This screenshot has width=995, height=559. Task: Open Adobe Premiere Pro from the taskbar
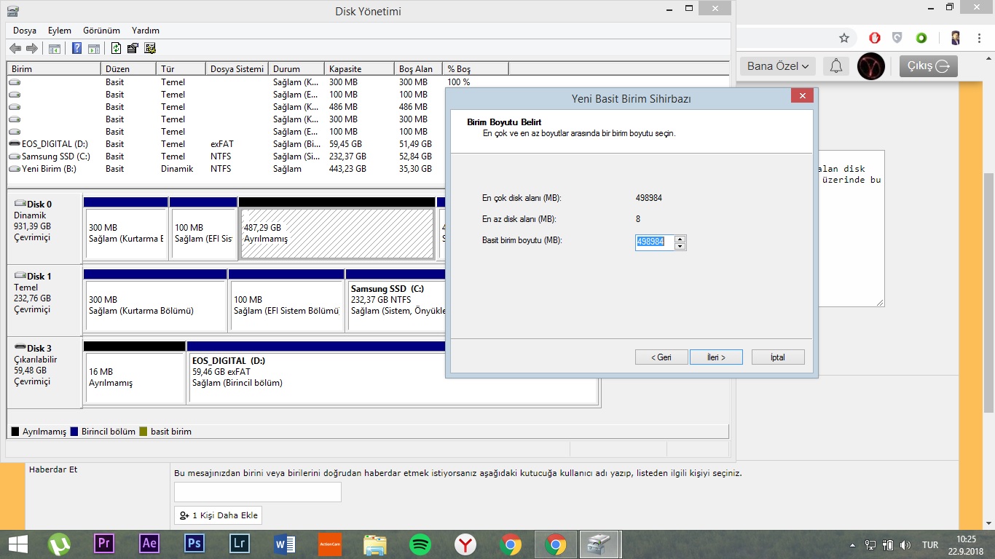[105, 544]
